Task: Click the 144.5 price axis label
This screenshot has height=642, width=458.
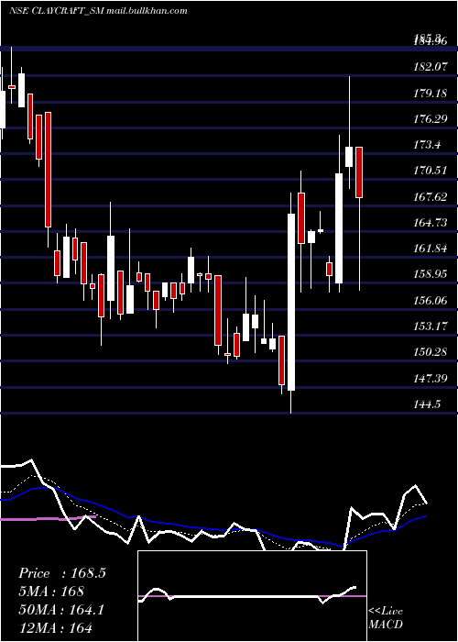Action: [428, 404]
